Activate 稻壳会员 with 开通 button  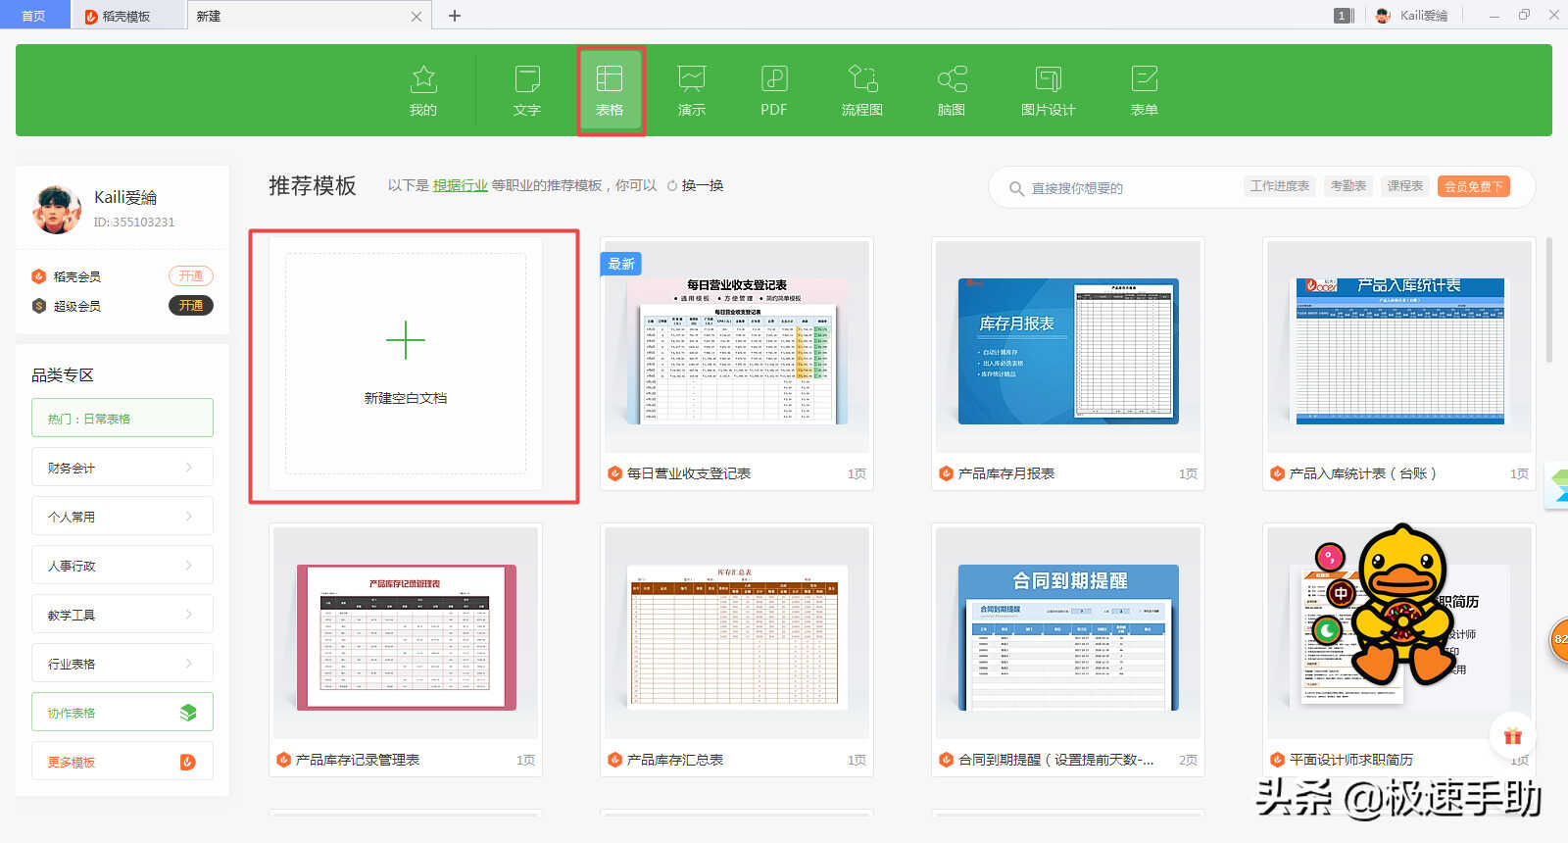pyautogui.click(x=191, y=276)
